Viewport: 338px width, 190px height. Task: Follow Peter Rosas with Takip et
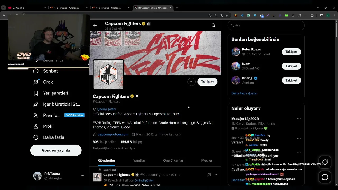coord(291,52)
